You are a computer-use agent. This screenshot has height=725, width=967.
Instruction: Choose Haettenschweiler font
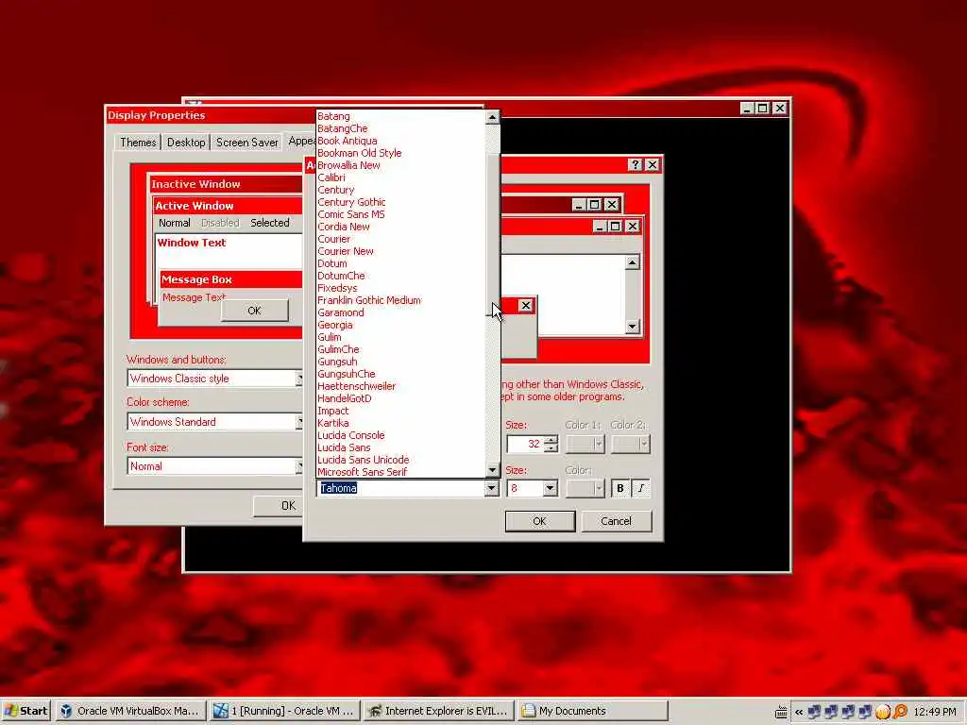pyautogui.click(x=356, y=386)
